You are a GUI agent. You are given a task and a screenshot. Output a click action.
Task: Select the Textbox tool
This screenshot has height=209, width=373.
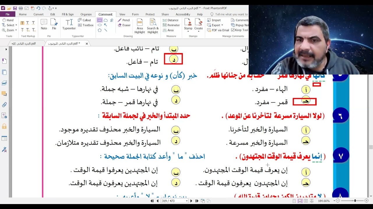pos(86,25)
